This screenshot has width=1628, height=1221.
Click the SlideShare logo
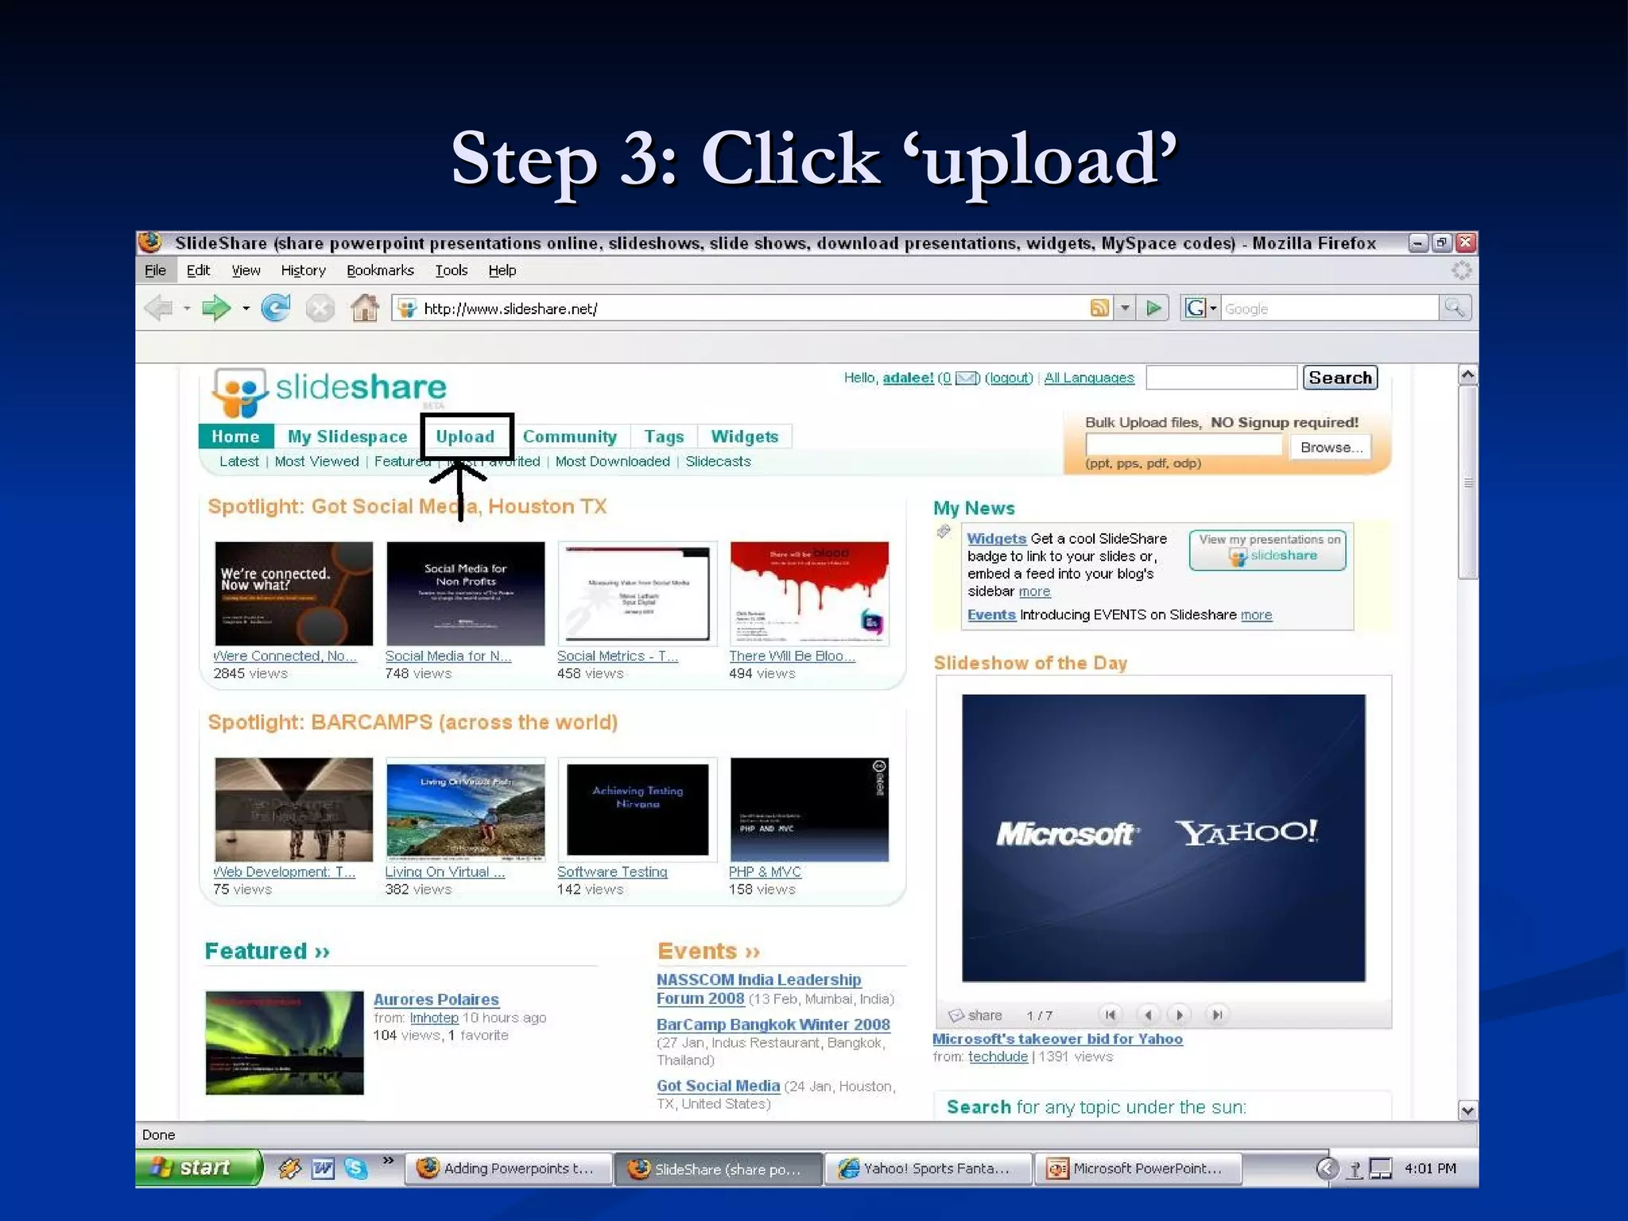coord(329,391)
